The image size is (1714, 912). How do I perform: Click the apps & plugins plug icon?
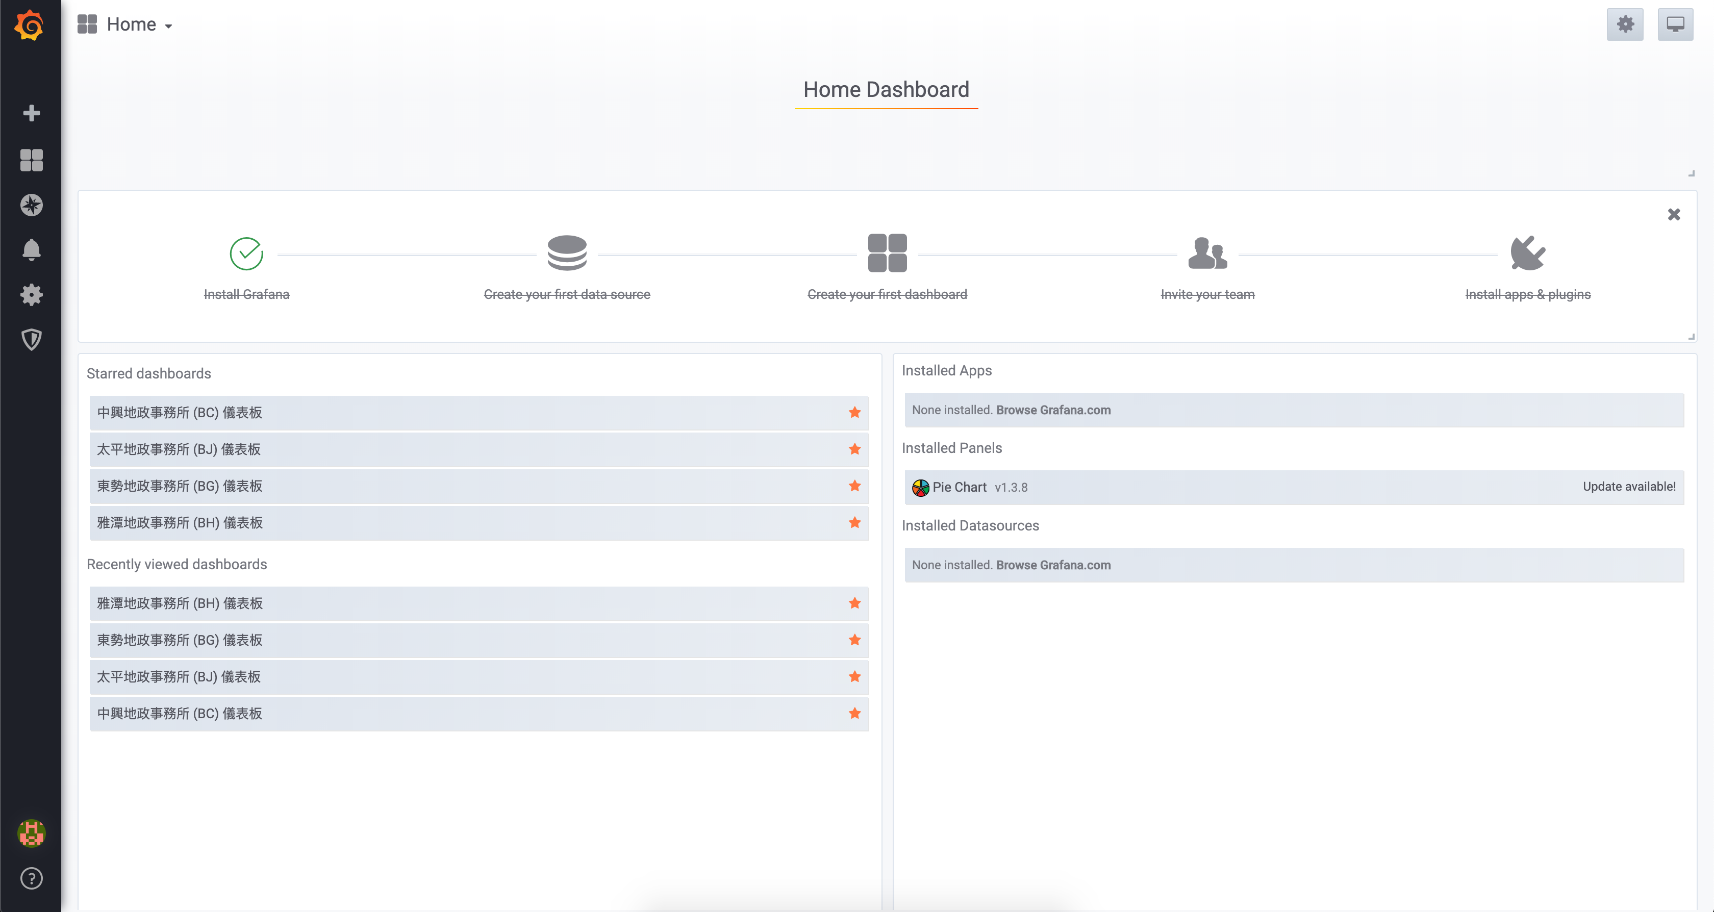click(1528, 253)
